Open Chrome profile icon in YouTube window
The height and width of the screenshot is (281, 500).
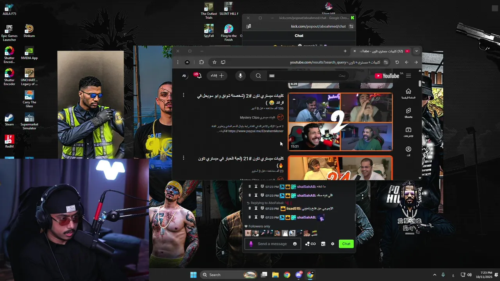tap(187, 62)
